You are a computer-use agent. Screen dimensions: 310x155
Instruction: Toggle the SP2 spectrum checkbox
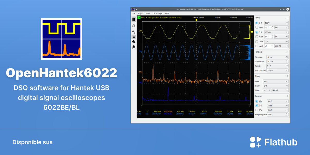coord(257,106)
